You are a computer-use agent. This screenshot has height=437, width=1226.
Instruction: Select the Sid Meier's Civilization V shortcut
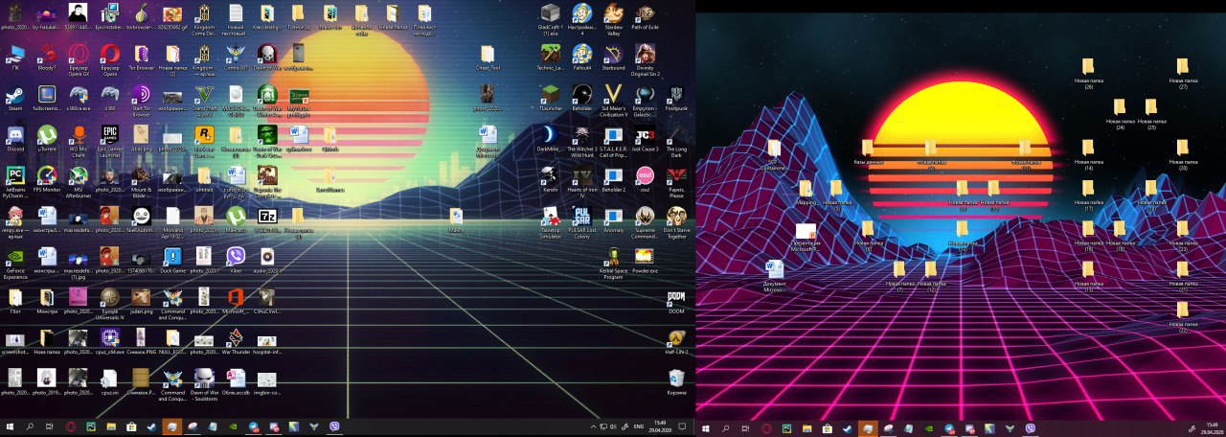613,98
